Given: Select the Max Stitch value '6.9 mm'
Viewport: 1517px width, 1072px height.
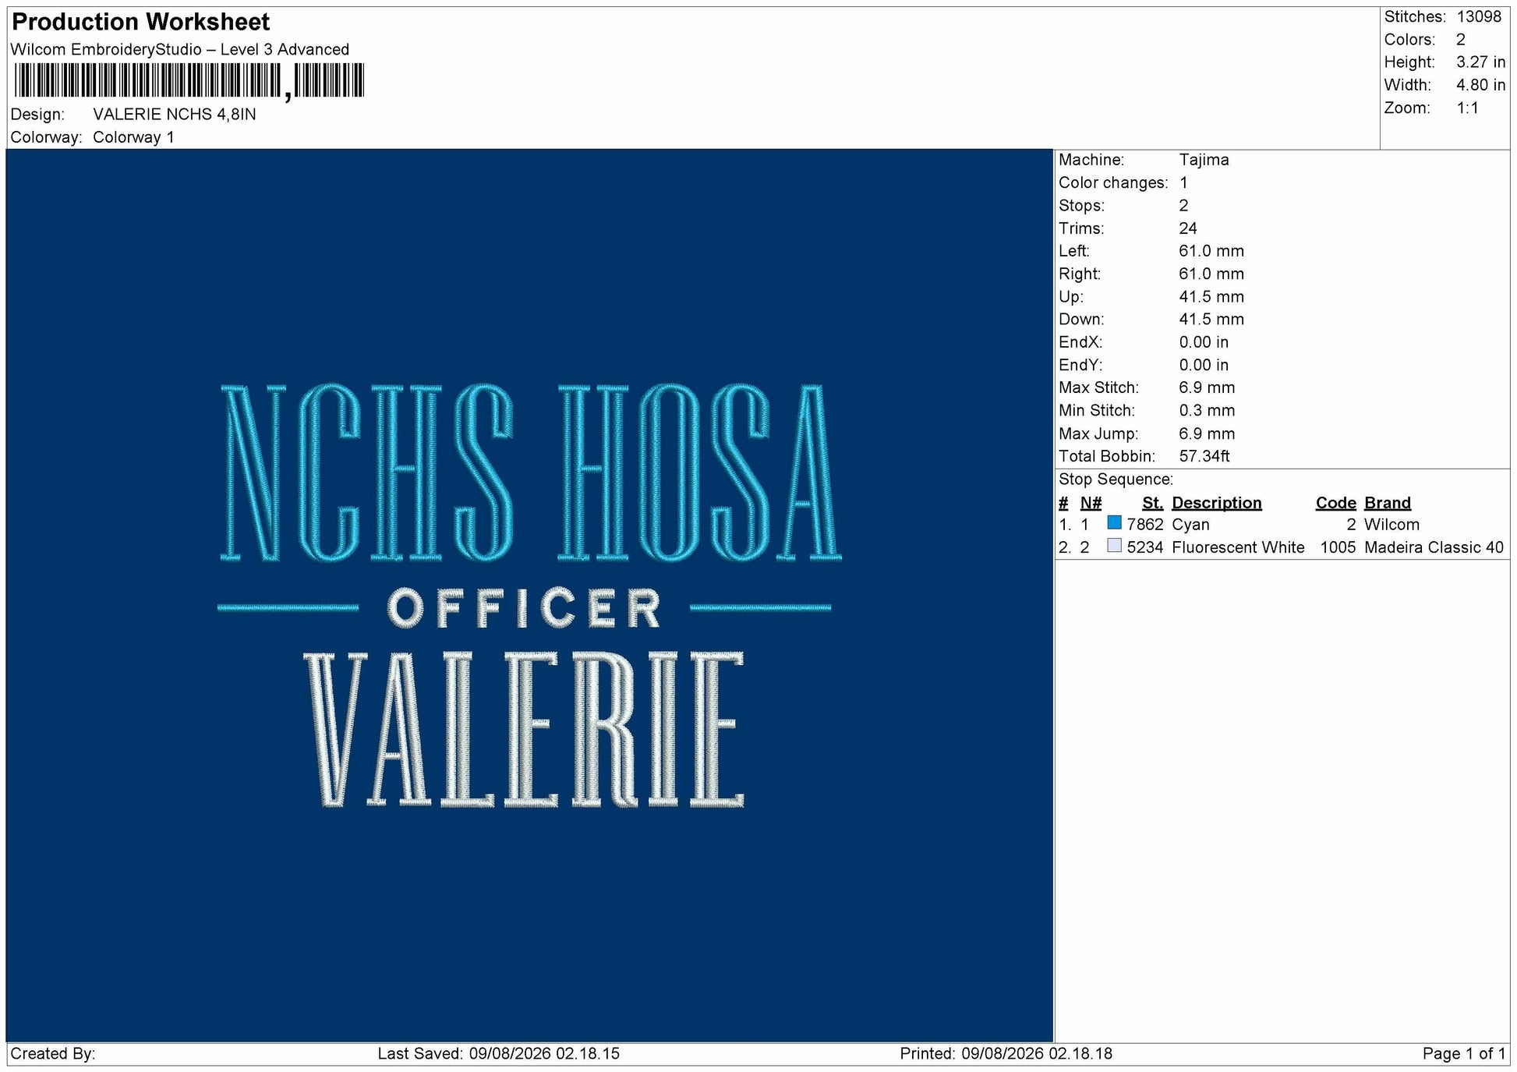Looking at the screenshot, I should (1207, 387).
